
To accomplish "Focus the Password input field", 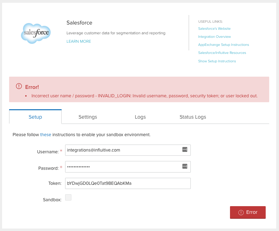I will tap(128, 167).
